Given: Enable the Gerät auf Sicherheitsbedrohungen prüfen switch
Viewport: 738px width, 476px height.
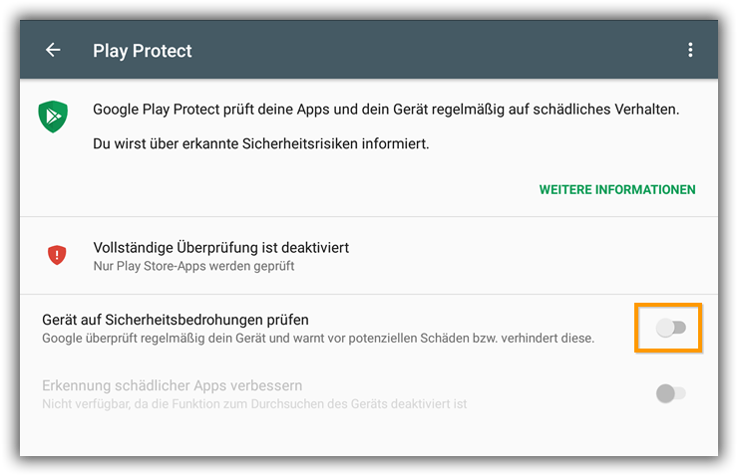Looking at the screenshot, I should click(671, 328).
